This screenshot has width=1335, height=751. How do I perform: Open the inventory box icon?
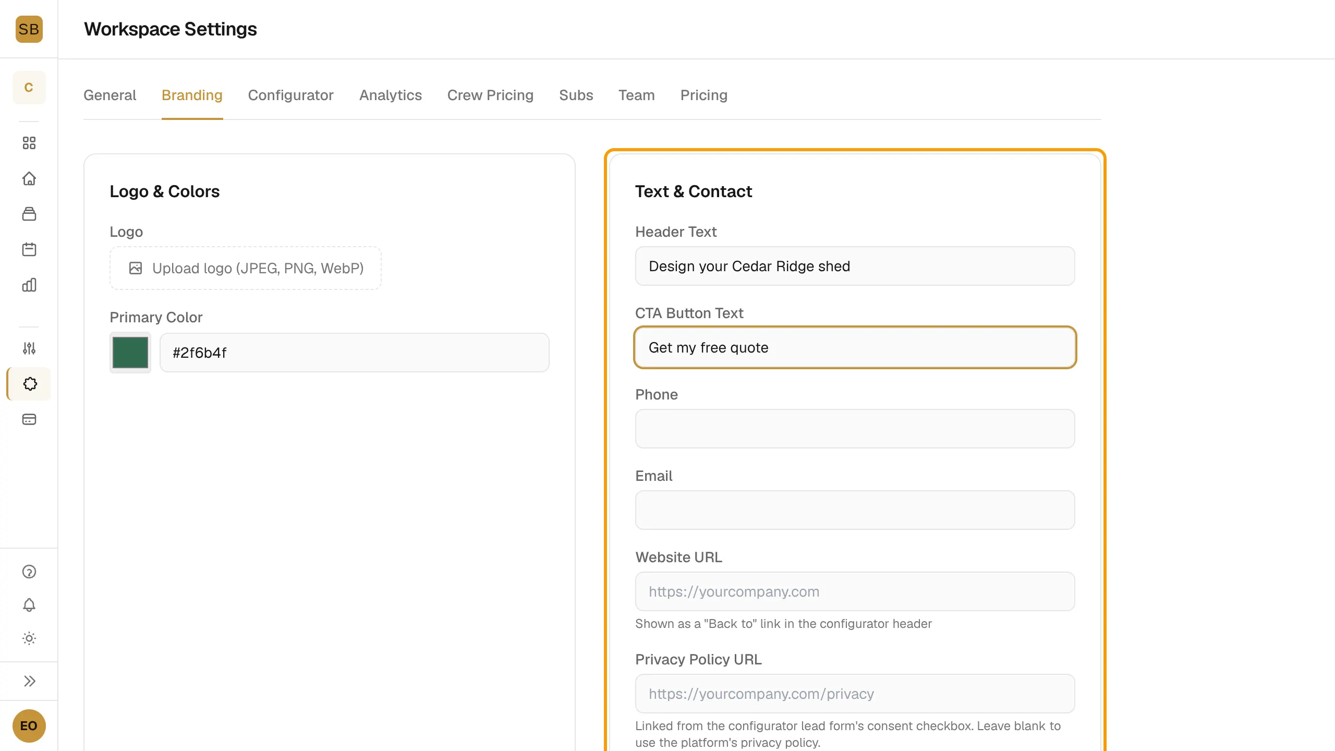click(x=29, y=214)
